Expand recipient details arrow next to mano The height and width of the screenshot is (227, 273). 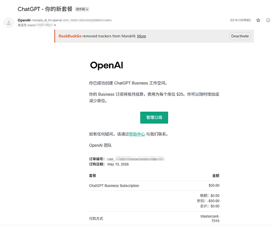coord(55,25)
